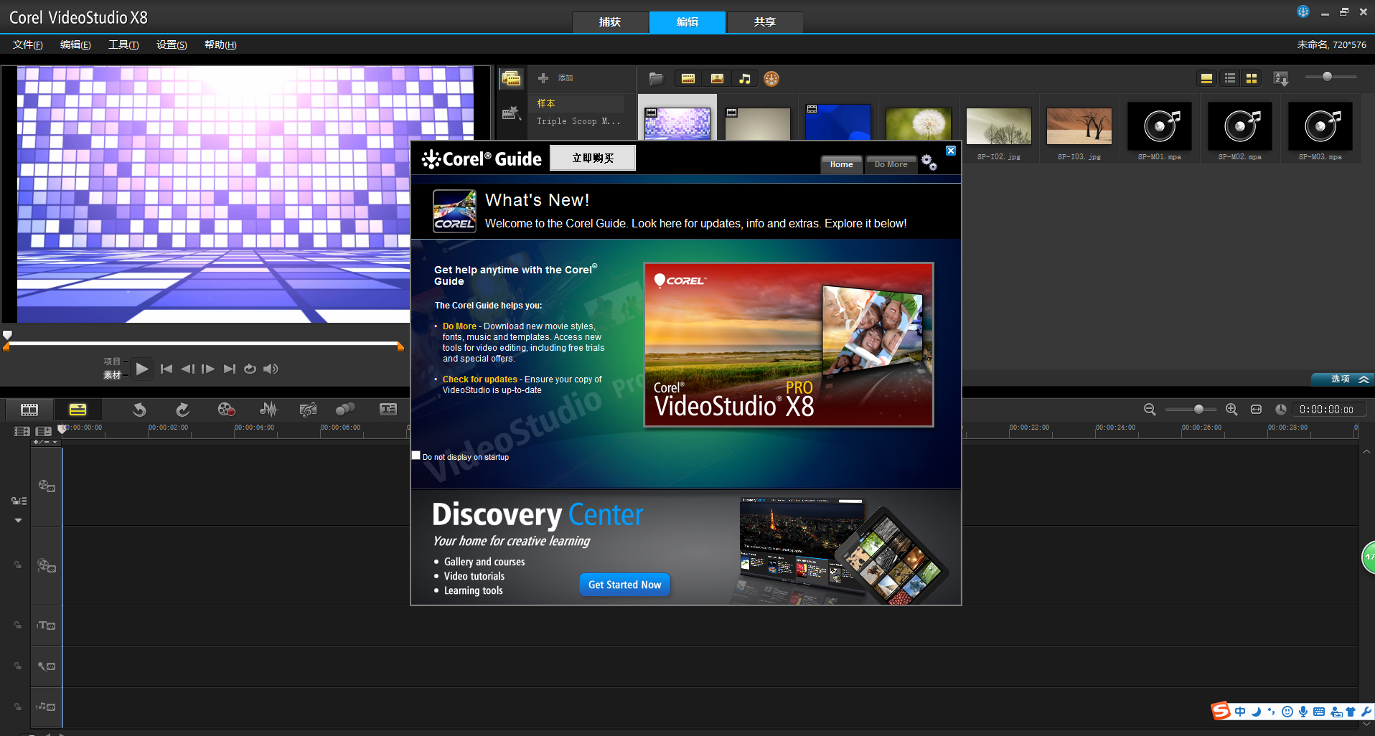Open the Record/Capture option

tap(226, 410)
